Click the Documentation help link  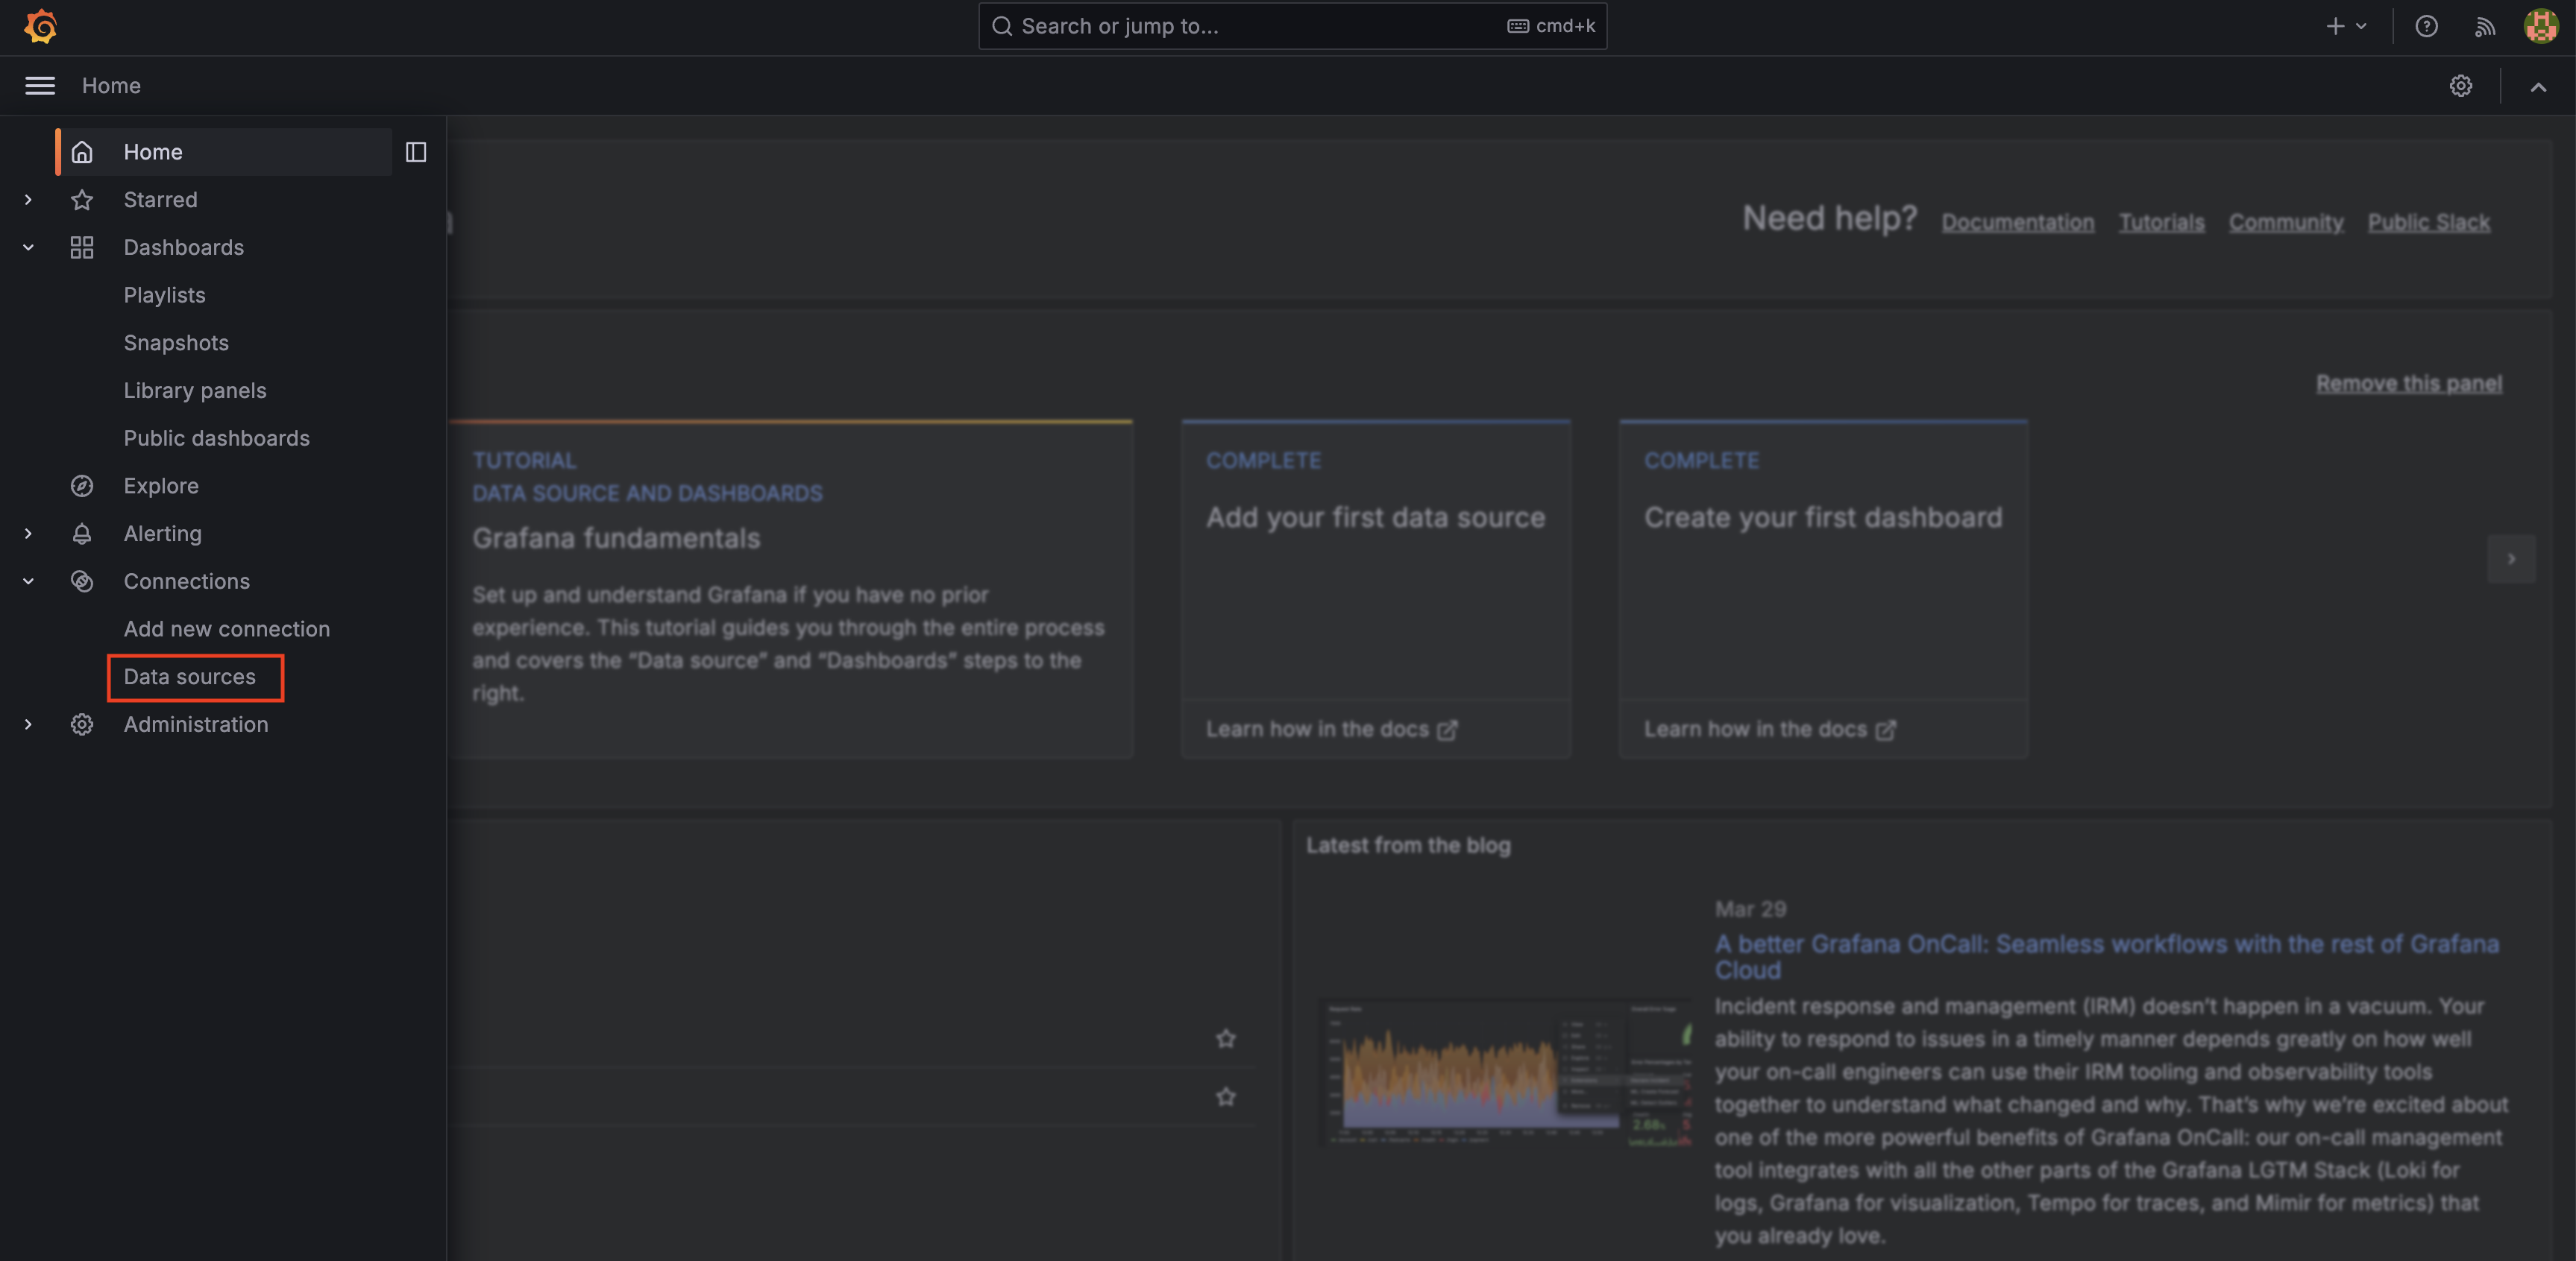coord(2017,220)
